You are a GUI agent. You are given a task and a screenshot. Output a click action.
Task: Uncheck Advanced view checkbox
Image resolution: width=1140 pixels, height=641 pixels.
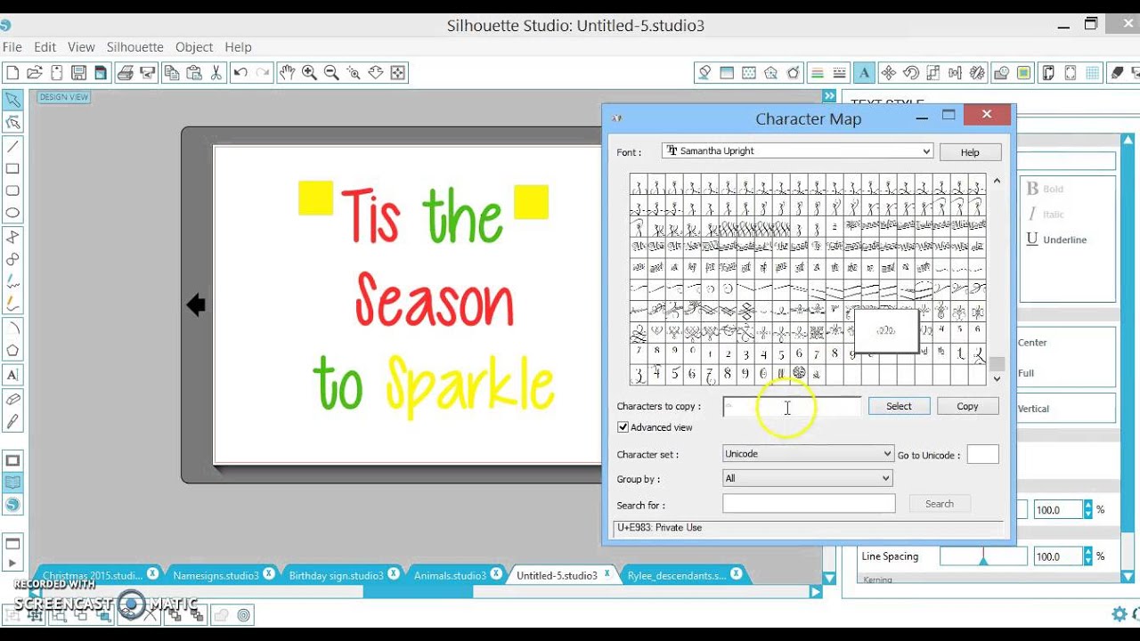pos(623,427)
